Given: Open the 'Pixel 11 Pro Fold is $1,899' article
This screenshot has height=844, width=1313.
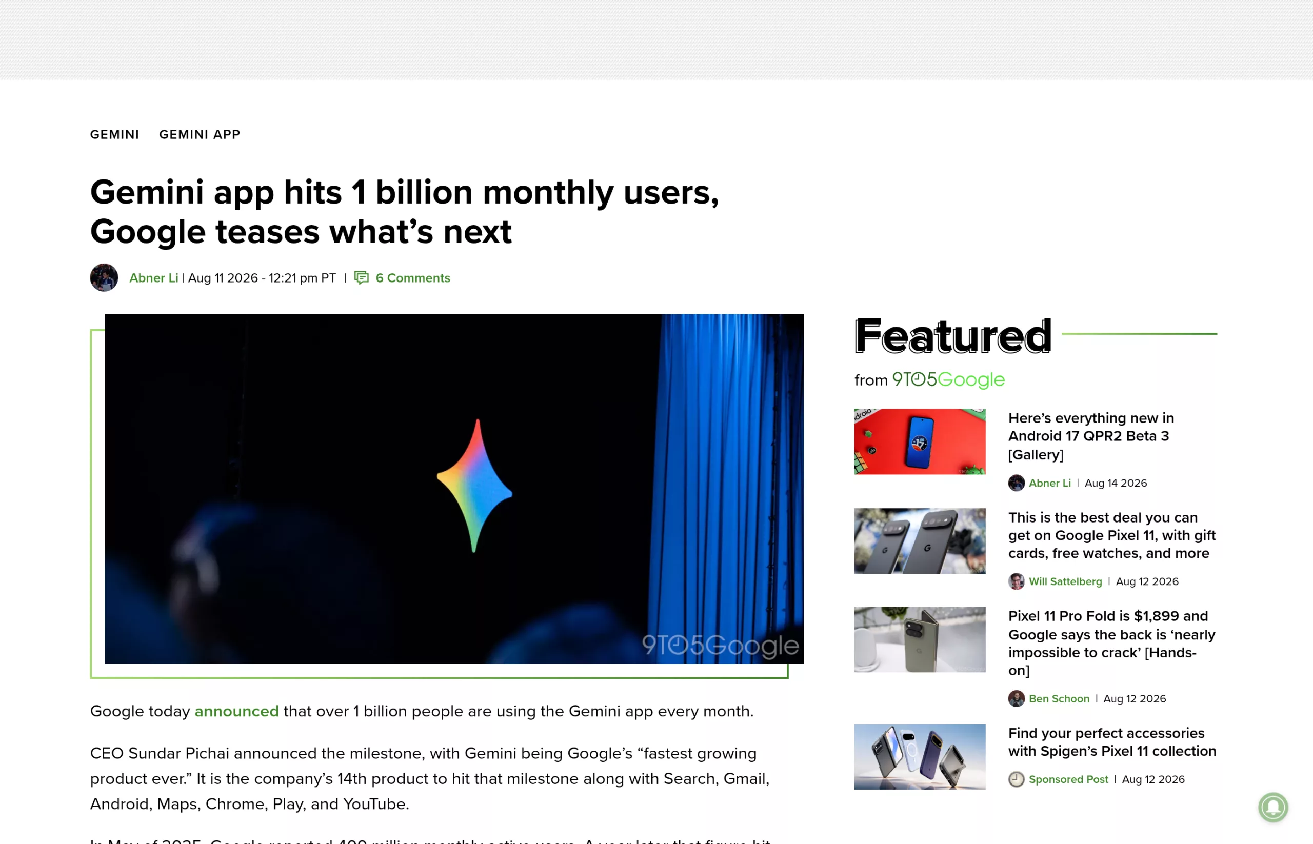Looking at the screenshot, I should point(1112,644).
